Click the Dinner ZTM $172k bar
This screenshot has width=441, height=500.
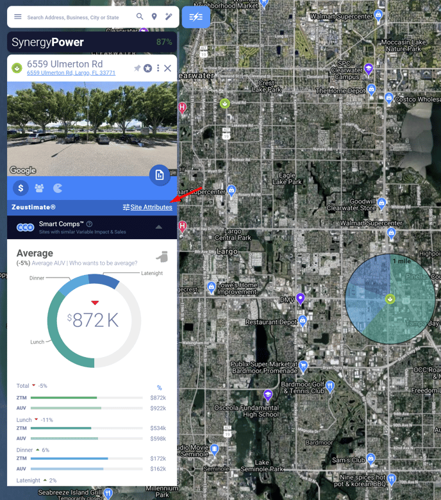87,458
